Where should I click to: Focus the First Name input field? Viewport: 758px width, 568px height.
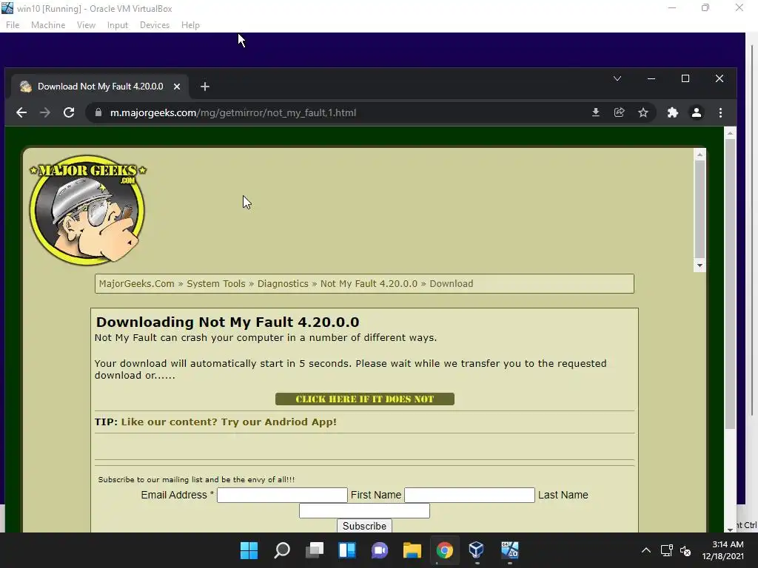click(469, 495)
